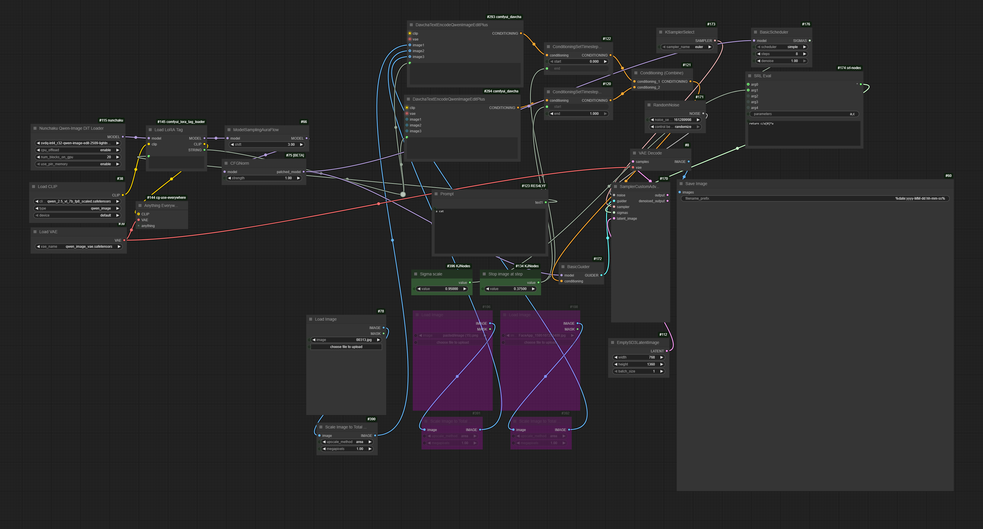Click the VAE output dot on the Load VAE node
The width and height of the screenshot is (983, 529).
coord(124,240)
